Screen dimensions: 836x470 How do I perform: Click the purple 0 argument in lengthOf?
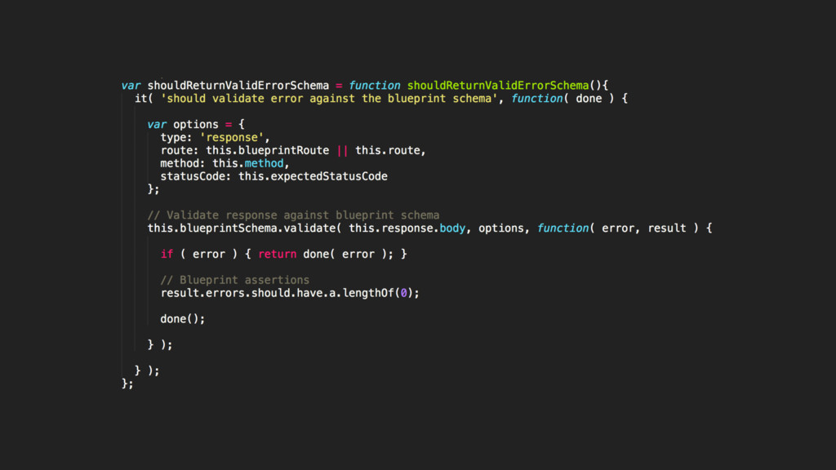click(x=403, y=293)
